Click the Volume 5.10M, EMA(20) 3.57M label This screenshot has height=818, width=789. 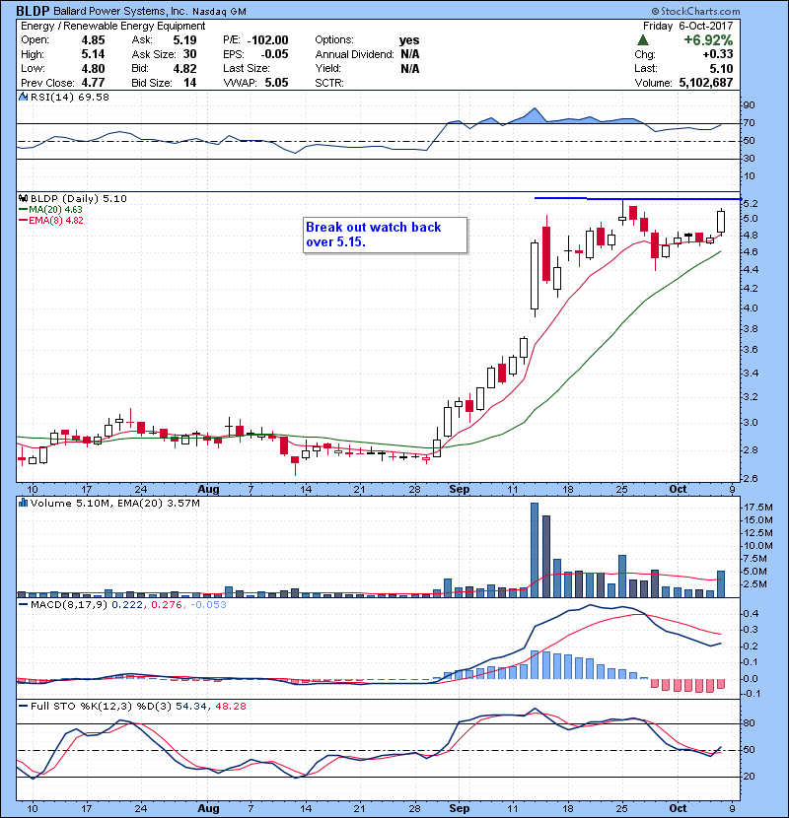click(x=114, y=503)
